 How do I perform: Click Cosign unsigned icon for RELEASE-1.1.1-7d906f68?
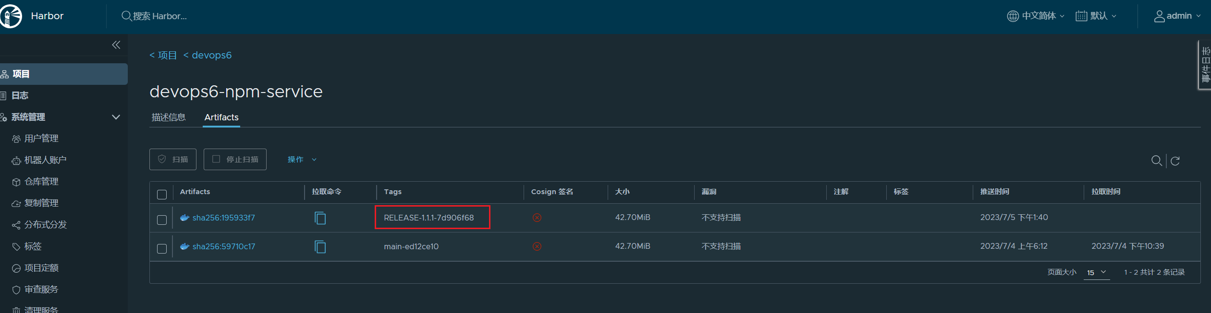(x=537, y=218)
